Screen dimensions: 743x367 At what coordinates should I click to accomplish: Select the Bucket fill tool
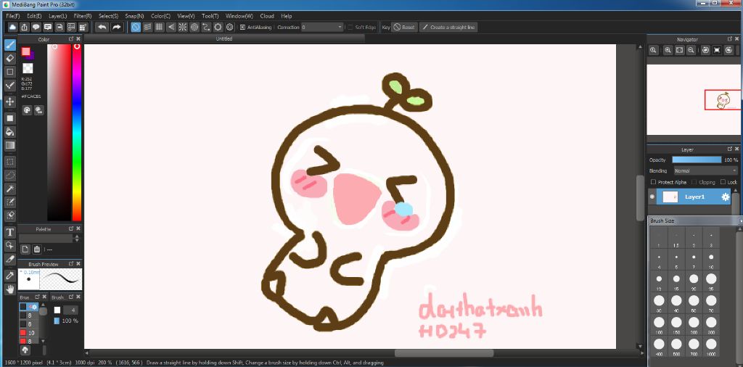(x=10, y=132)
